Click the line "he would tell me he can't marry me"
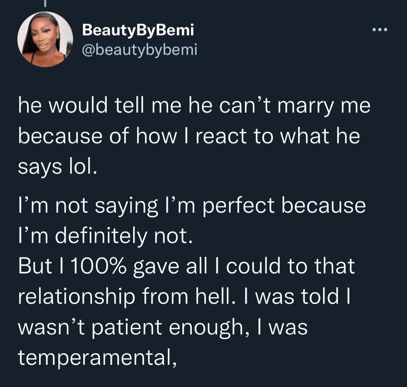 click(194, 106)
